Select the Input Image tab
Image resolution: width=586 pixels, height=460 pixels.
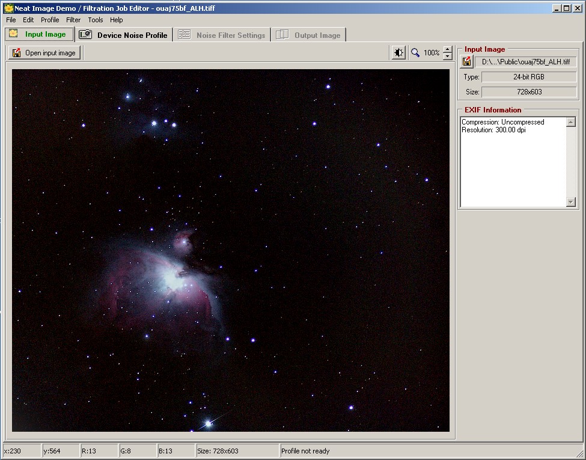click(x=39, y=34)
